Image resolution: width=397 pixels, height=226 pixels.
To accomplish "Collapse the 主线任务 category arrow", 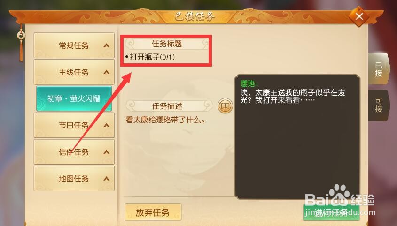I will point(106,72).
